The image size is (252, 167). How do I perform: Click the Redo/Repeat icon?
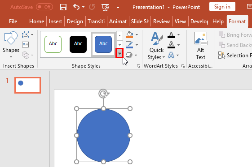[x=92, y=7]
